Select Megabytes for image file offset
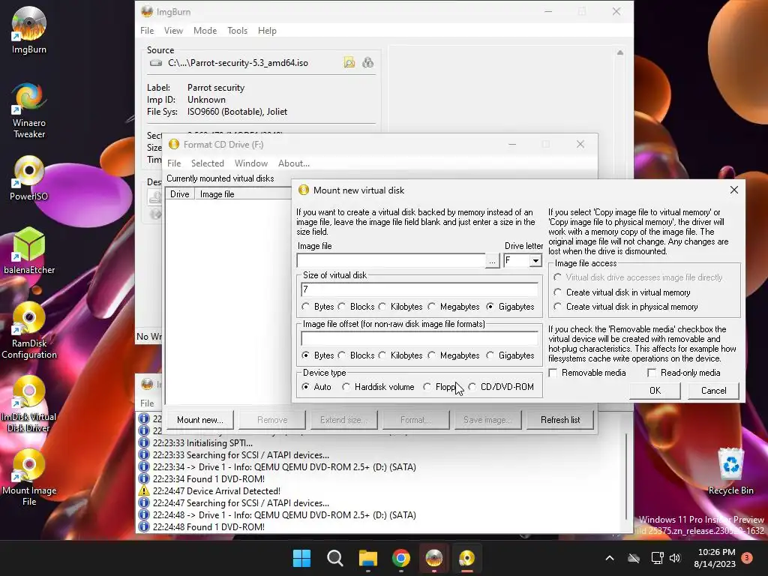768x576 pixels. 454,355
